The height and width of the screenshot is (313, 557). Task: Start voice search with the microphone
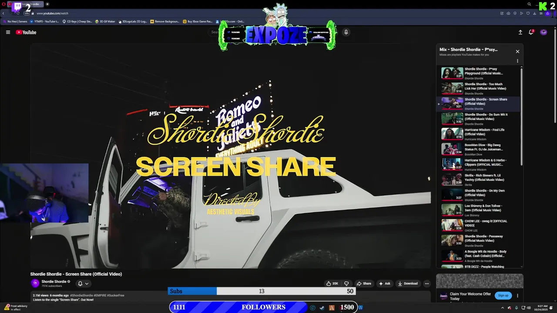346,32
